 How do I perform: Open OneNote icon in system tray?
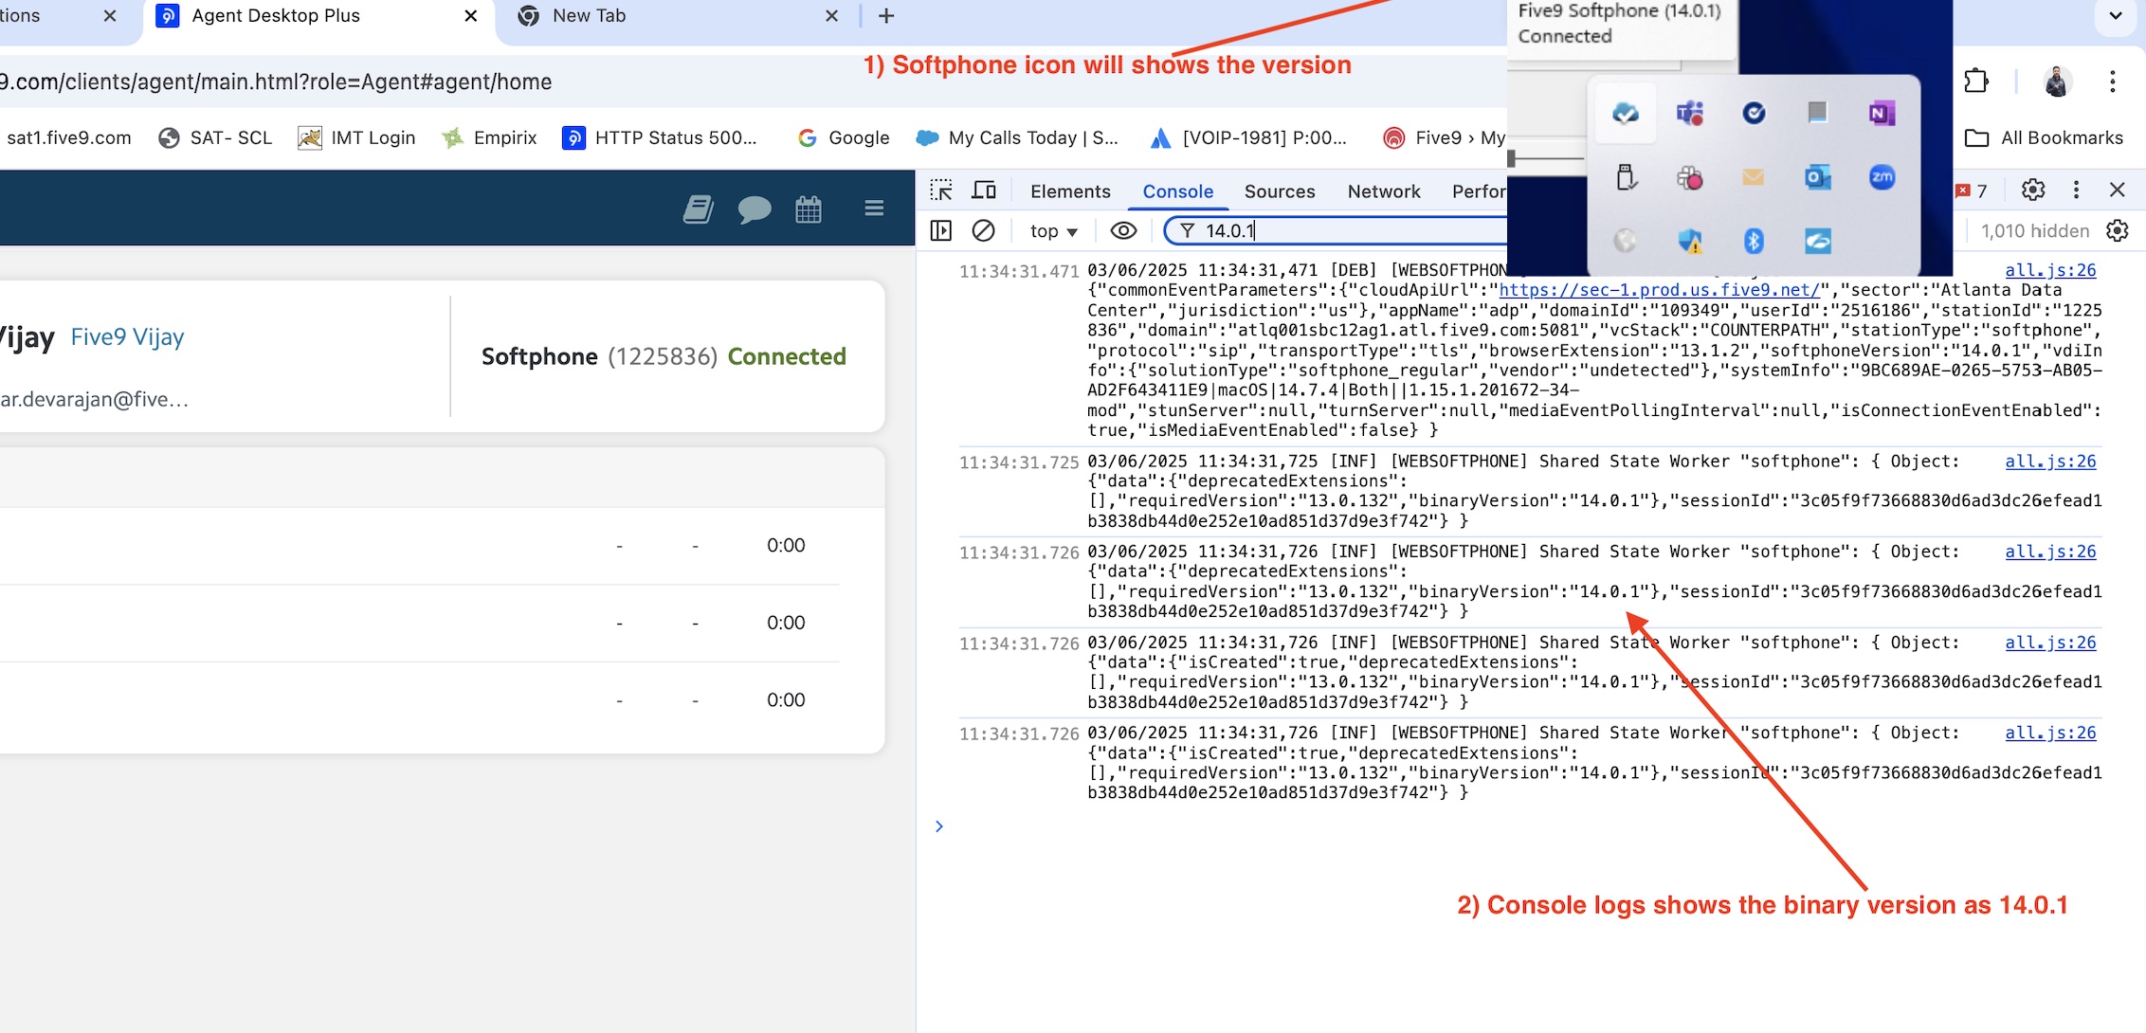coord(1882,114)
